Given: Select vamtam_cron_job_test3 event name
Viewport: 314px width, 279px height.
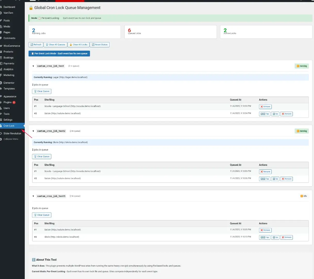Looking at the screenshot, I should pos(51,196).
